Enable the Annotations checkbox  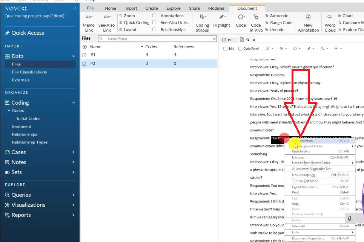point(154,16)
